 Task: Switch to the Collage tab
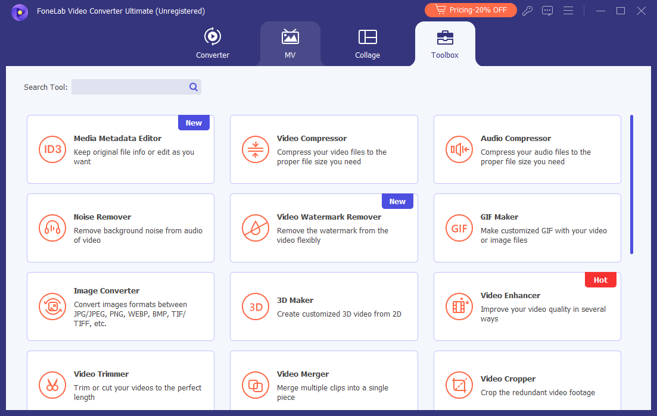pyautogui.click(x=368, y=43)
